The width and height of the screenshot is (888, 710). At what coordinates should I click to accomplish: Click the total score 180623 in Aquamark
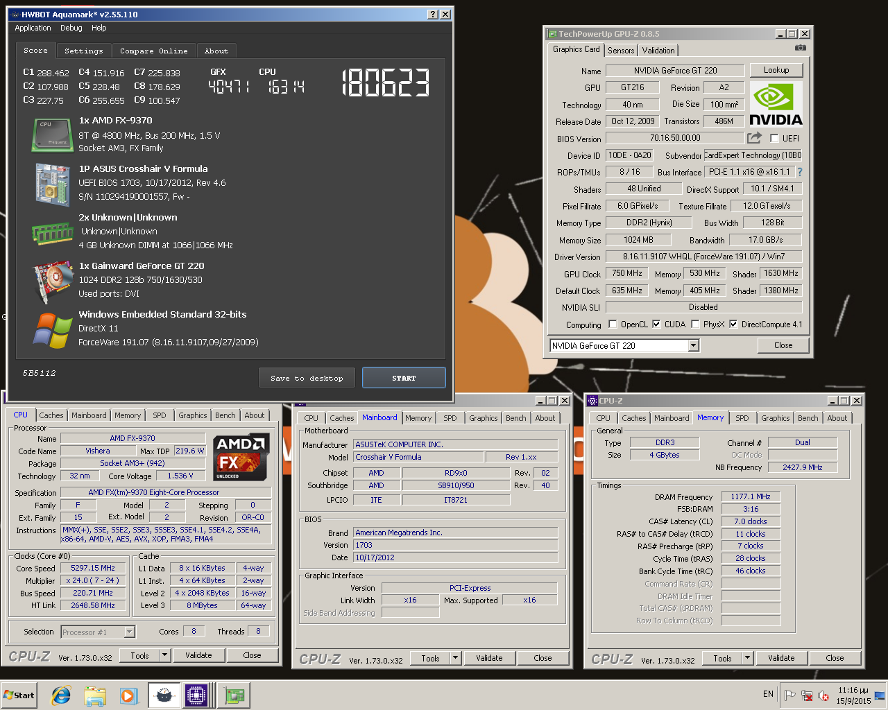click(386, 83)
